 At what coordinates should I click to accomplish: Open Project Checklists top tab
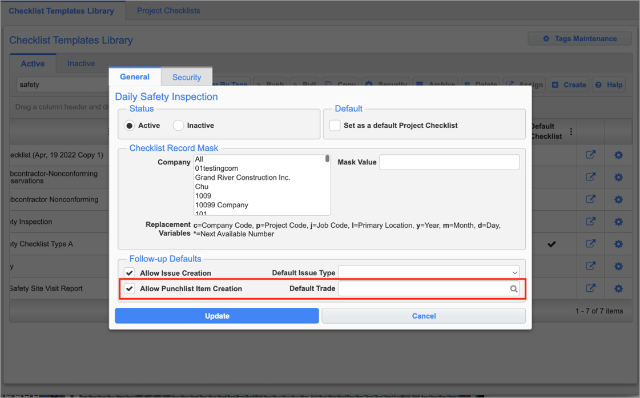tap(168, 11)
